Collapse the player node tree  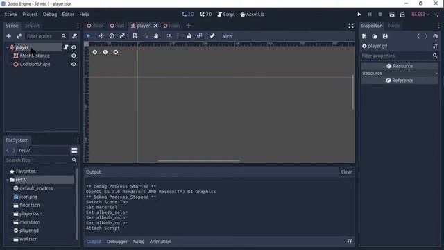point(8,47)
